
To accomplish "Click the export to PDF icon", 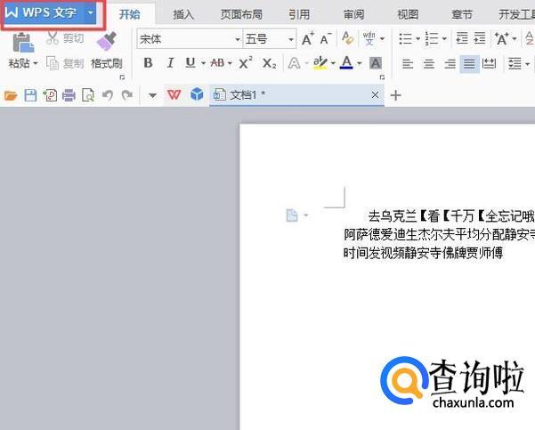I will tap(50, 95).
